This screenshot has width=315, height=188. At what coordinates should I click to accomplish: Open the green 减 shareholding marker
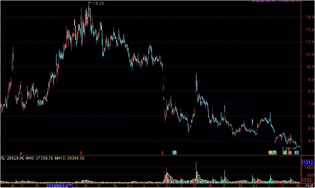(284, 153)
